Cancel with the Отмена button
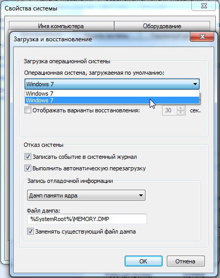The image size is (220, 278). click(x=186, y=261)
